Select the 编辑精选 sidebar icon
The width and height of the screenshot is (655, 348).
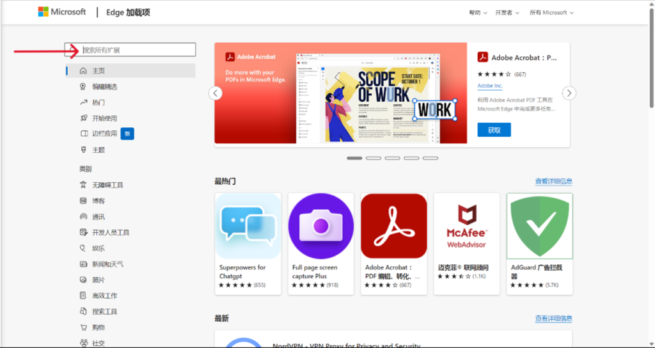[x=83, y=86]
